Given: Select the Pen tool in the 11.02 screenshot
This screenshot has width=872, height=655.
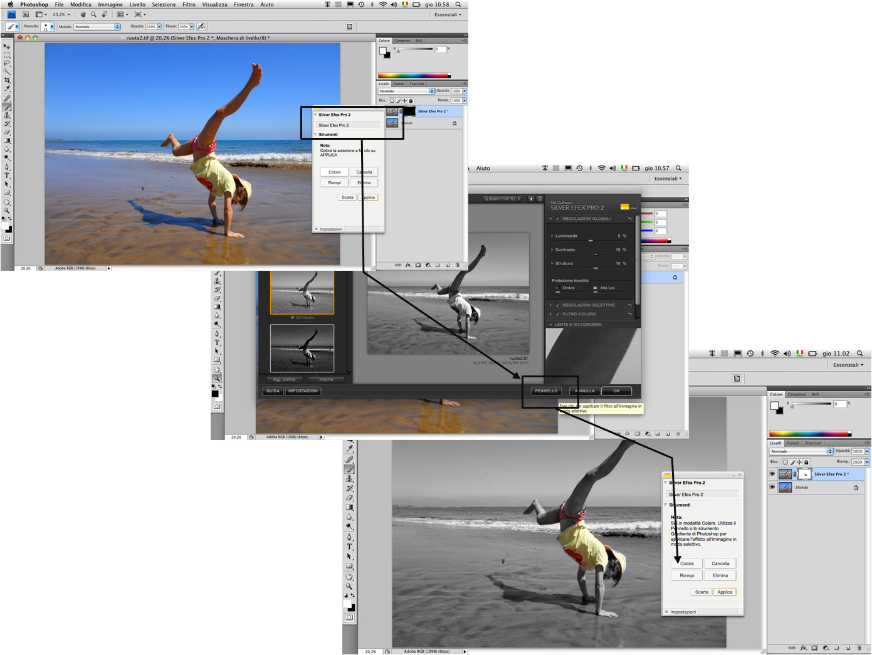Looking at the screenshot, I should (x=349, y=537).
